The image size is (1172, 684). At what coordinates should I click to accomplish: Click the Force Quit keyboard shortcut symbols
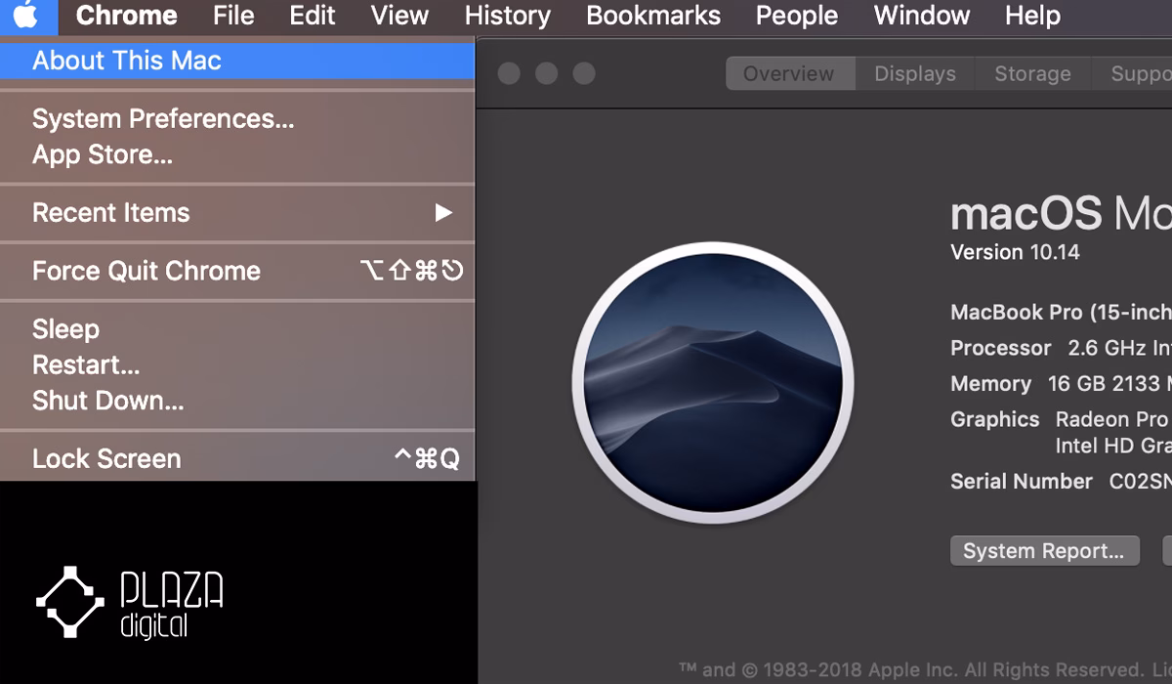click(411, 271)
